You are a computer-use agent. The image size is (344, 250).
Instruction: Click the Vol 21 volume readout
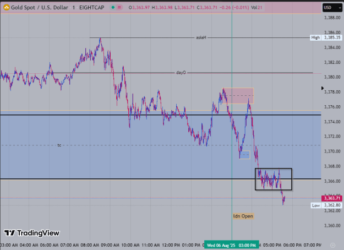256,8
